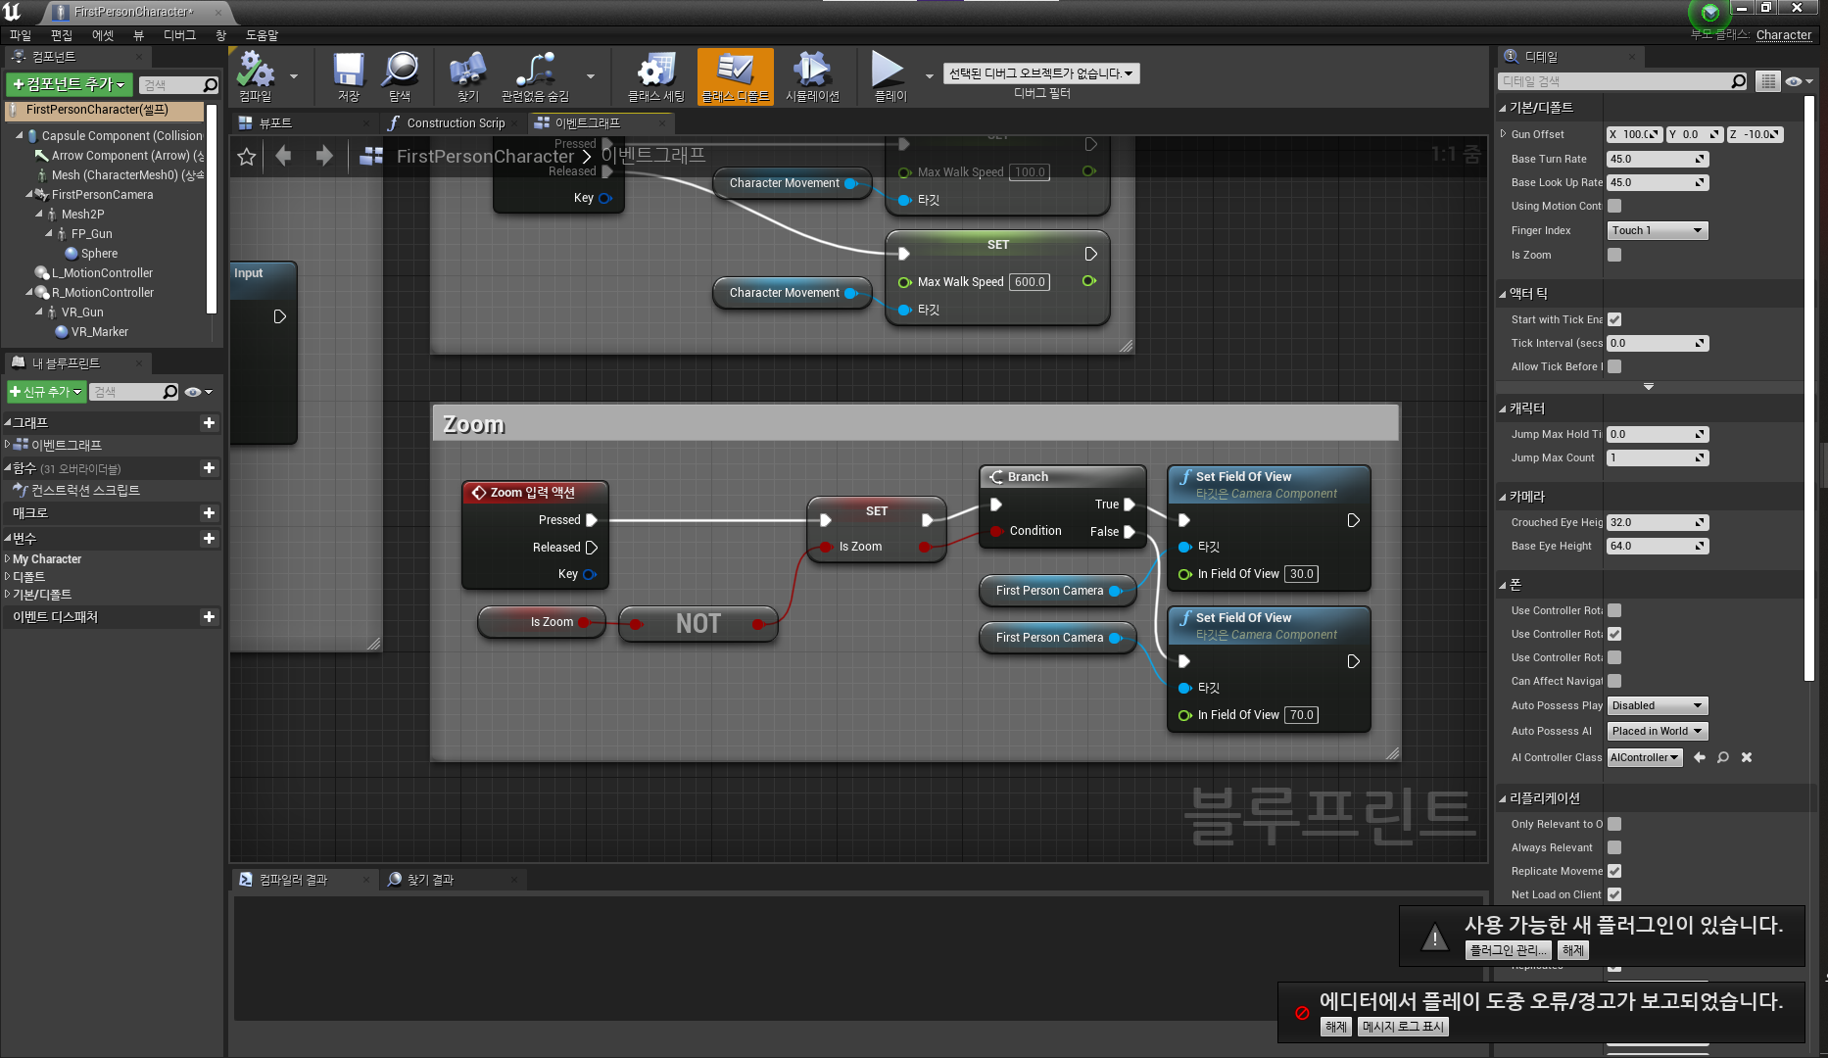Open property matrix grid icon in Details
Viewport: 1828px width, 1058px height.
pyautogui.click(x=1767, y=81)
